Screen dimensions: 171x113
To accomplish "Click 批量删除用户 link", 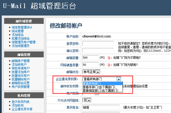I will pyautogui.click(x=21, y=79).
